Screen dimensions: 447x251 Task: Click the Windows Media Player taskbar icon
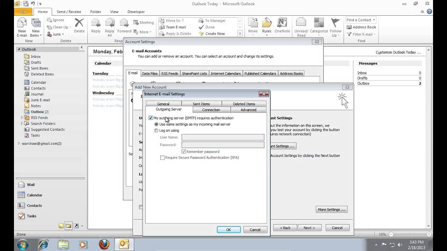pyautogui.click(x=83, y=244)
